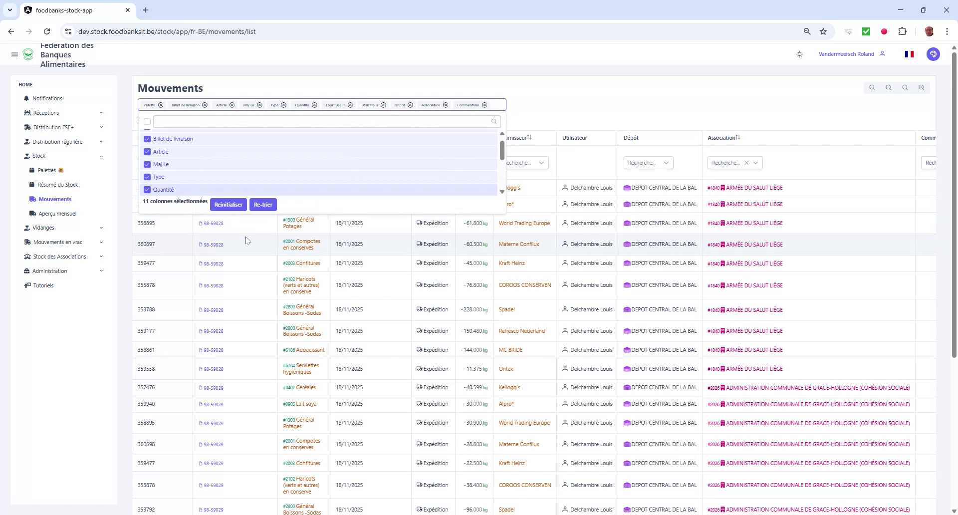This screenshot has height=515, width=958.
Task: Click the French flag language icon
Action: 909,54
